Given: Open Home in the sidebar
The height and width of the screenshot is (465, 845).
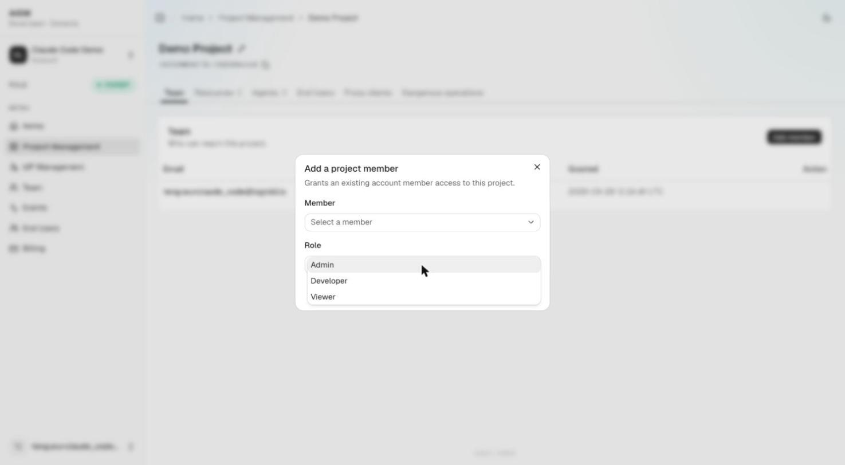Looking at the screenshot, I should [x=73, y=126].
